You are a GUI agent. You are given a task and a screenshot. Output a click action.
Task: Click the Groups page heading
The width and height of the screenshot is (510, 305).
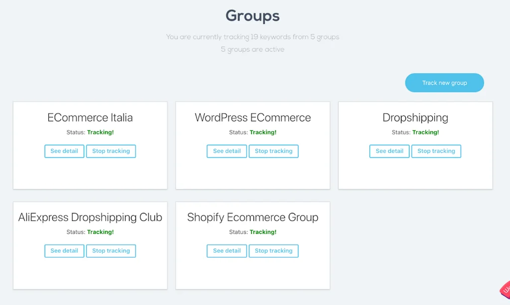point(253,15)
